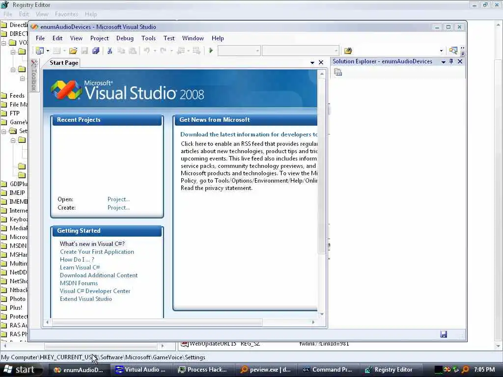
Task: Click the How Do I link
Action: click(x=77, y=259)
